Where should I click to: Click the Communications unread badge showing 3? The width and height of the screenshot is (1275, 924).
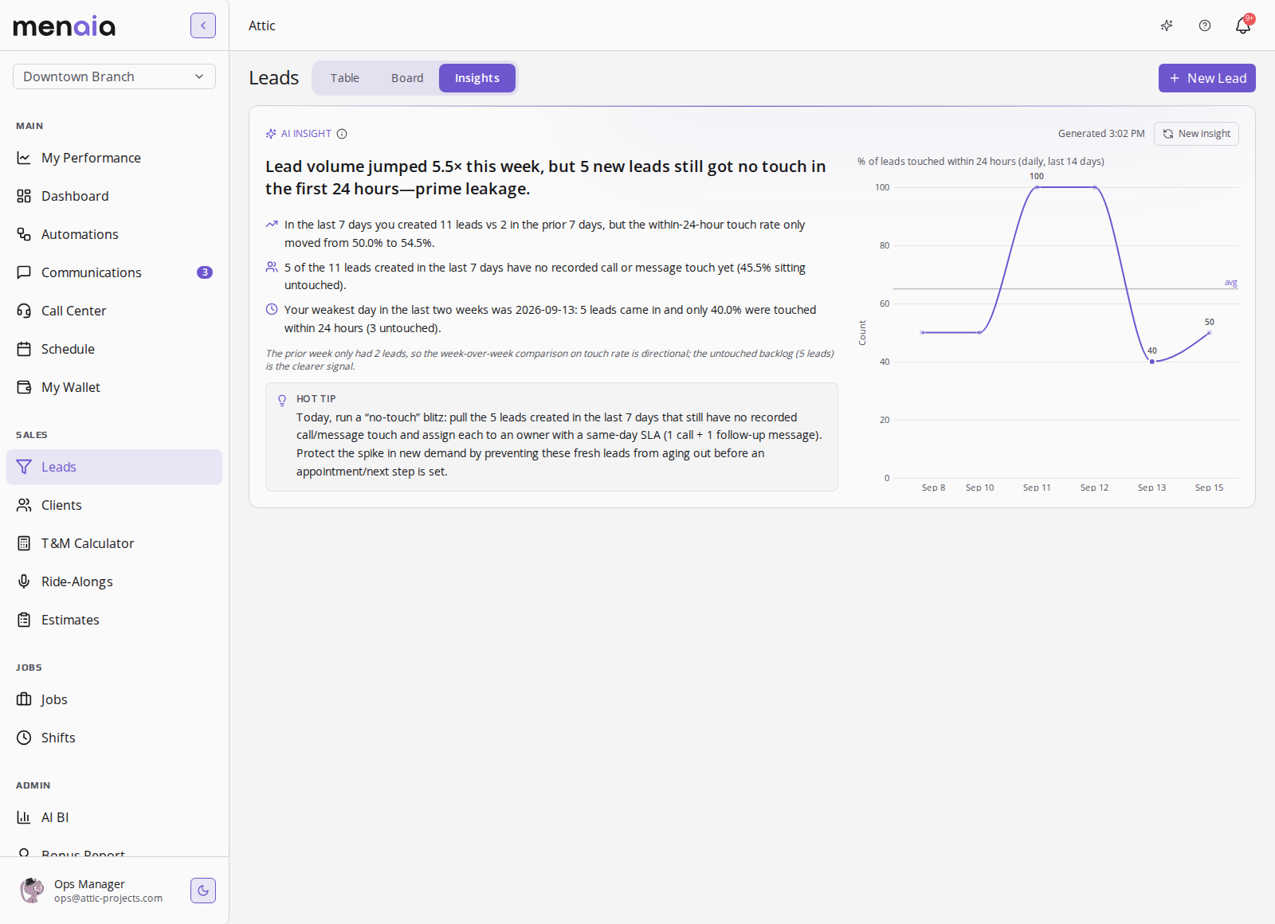tap(205, 272)
